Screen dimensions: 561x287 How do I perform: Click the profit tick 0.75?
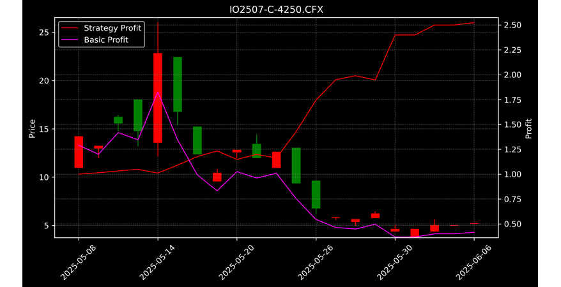coord(511,199)
